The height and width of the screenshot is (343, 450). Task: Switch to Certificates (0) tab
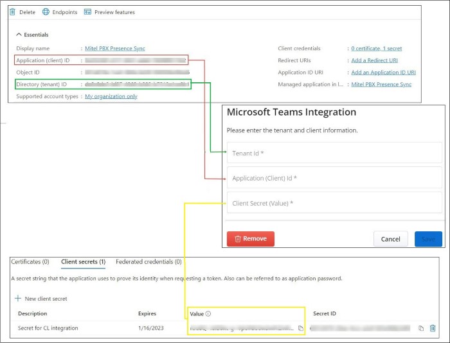tap(30, 262)
